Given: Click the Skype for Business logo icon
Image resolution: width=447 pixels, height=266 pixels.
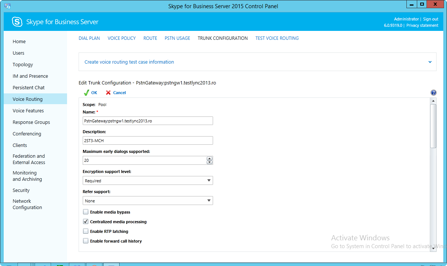Looking at the screenshot, I should coord(17,22).
